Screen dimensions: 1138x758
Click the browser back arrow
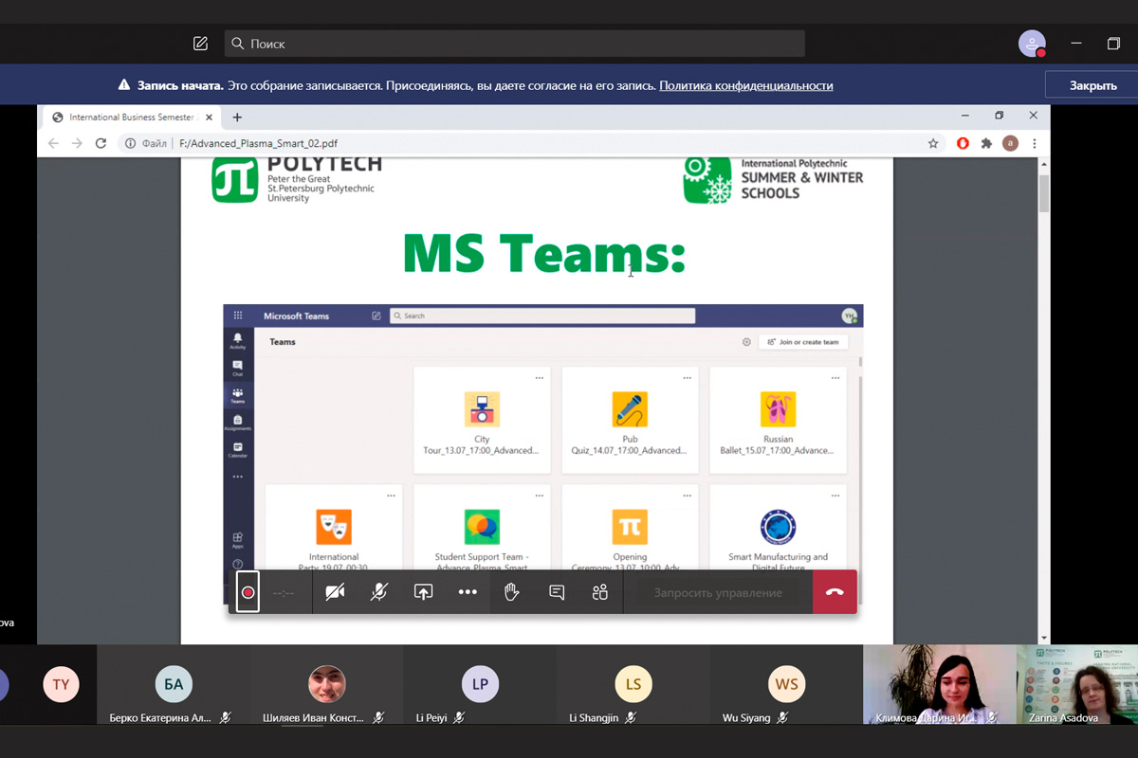(53, 143)
